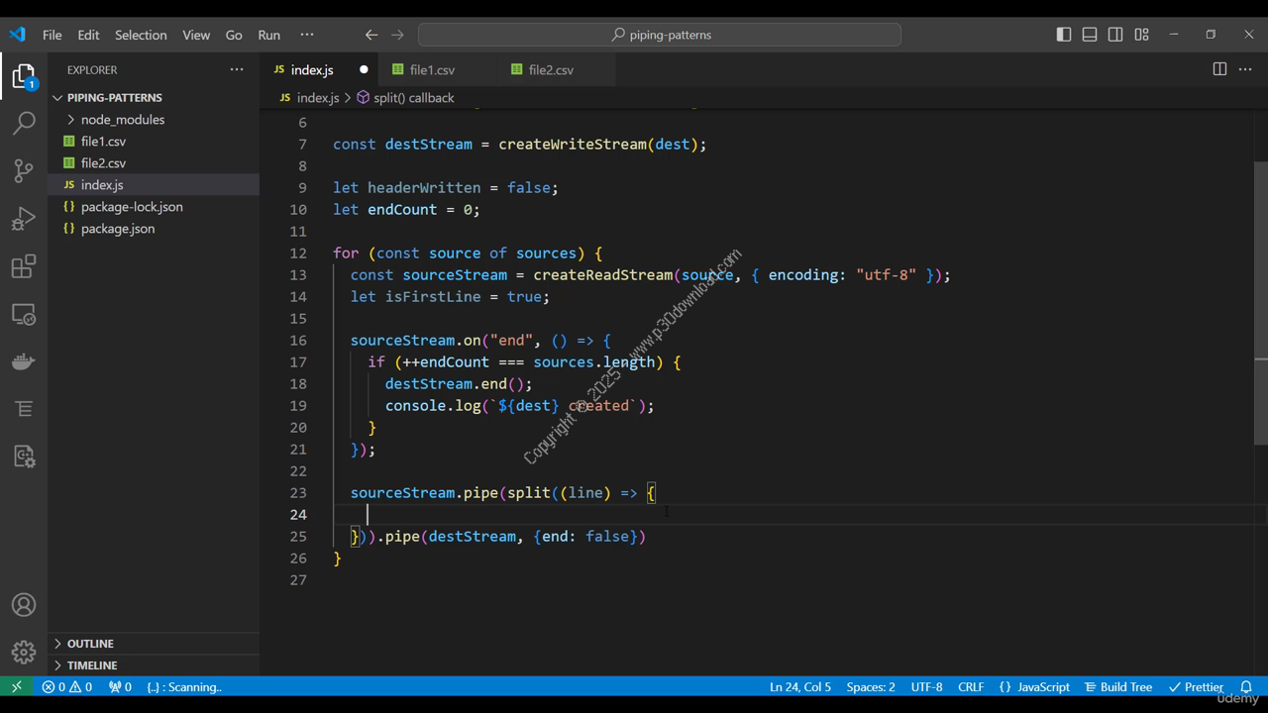This screenshot has width=1268, height=713.
Task: Expand the node_modules folder
Action: tap(154, 119)
